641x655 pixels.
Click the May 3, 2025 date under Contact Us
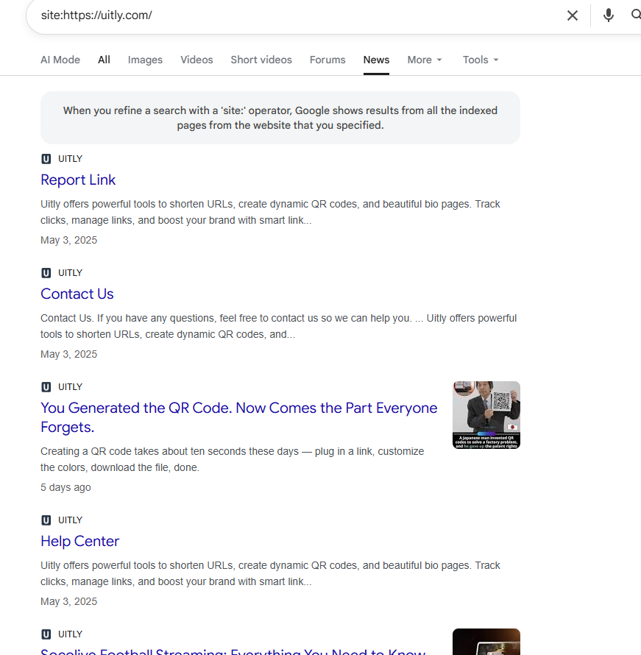click(69, 354)
